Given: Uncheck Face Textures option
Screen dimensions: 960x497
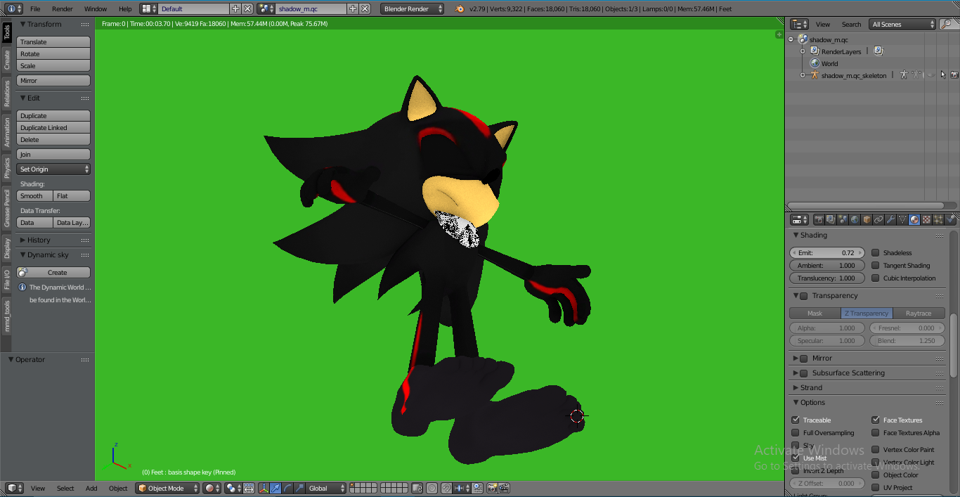Looking at the screenshot, I should (x=876, y=420).
